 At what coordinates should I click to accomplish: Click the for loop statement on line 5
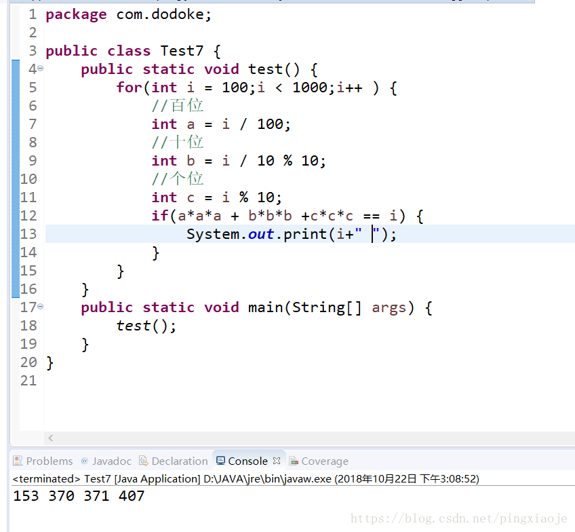tap(257, 88)
